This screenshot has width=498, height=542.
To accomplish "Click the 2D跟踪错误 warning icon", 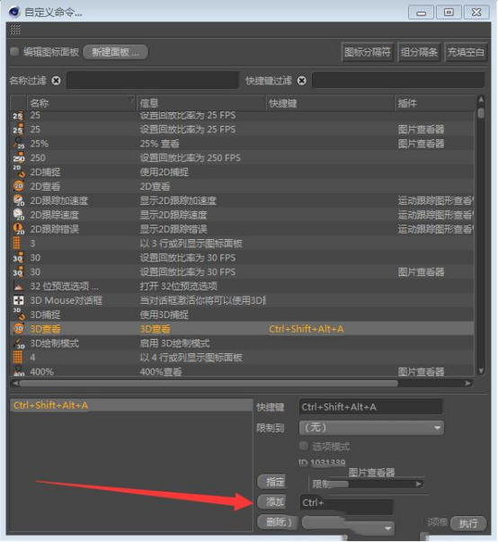I will click(x=18, y=229).
